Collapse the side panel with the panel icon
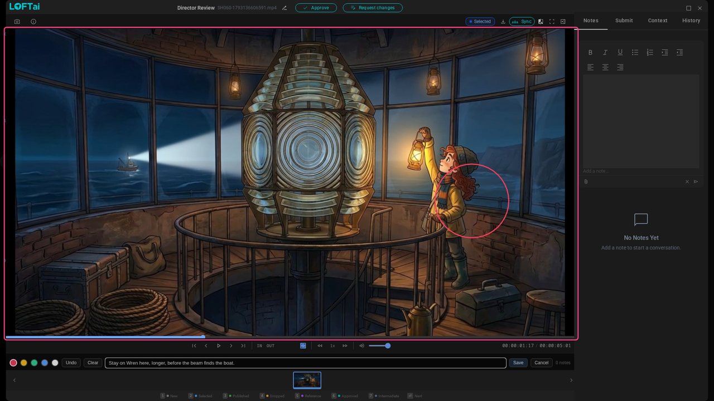Screen dimensions: 714x401 click(563, 22)
